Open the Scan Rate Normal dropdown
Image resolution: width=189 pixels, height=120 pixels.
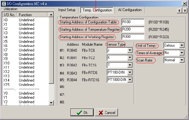tap(182, 60)
